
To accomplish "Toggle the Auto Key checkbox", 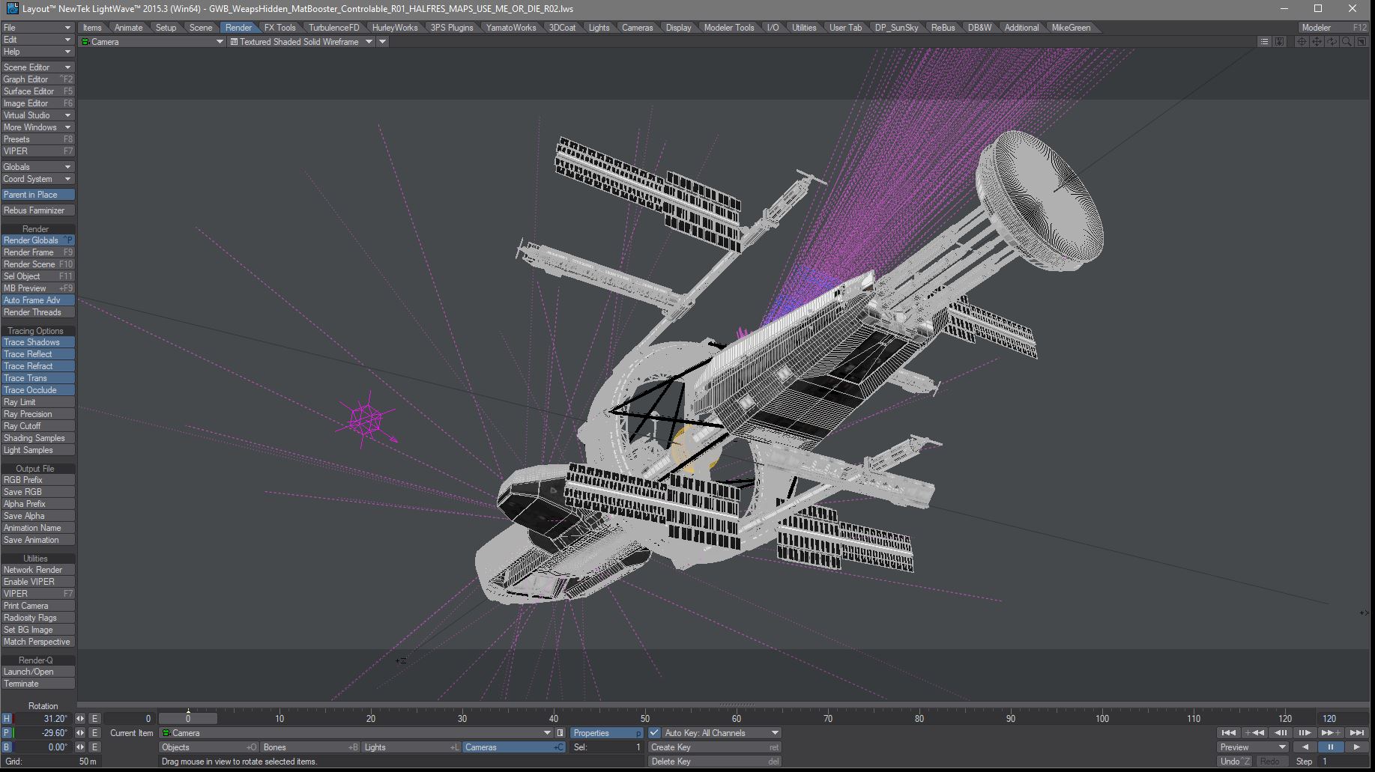I will point(654,733).
